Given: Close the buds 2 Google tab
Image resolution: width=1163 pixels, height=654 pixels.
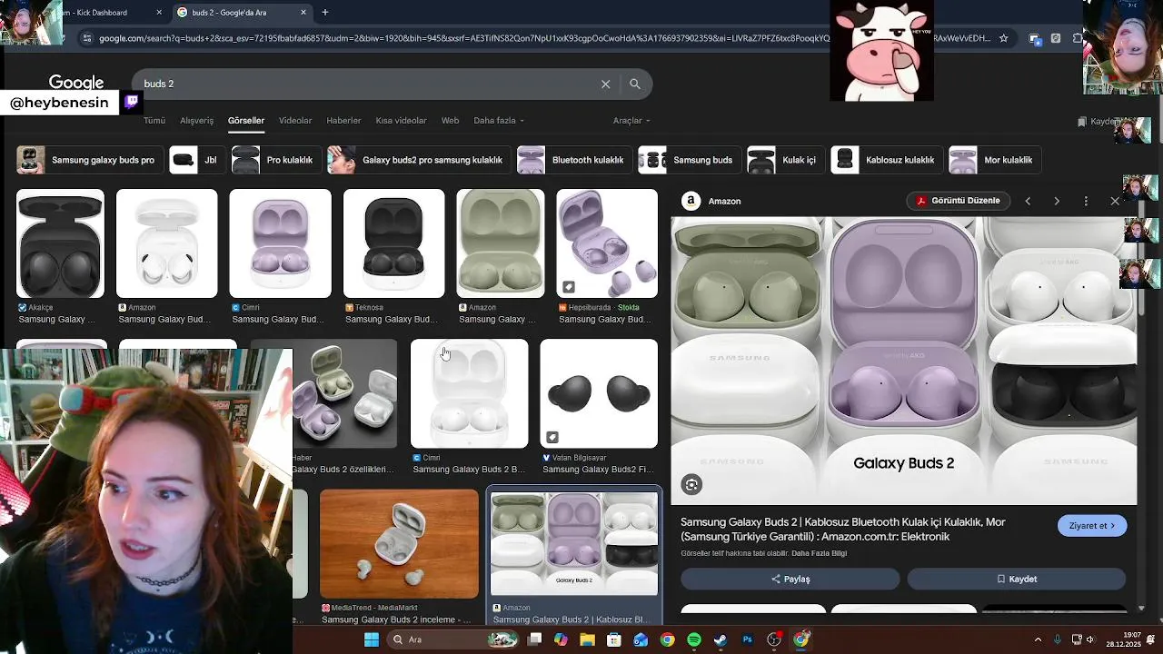Looking at the screenshot, I should [303, 12].
